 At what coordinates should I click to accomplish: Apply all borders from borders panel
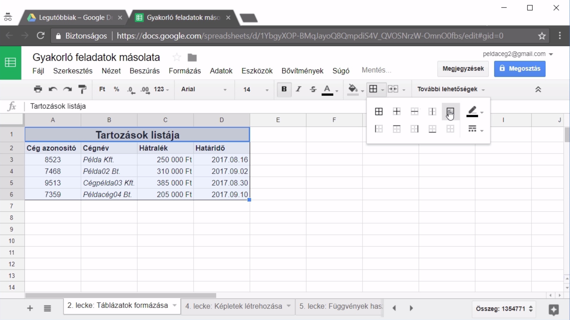pyautogui.click(x=379, y=112)
